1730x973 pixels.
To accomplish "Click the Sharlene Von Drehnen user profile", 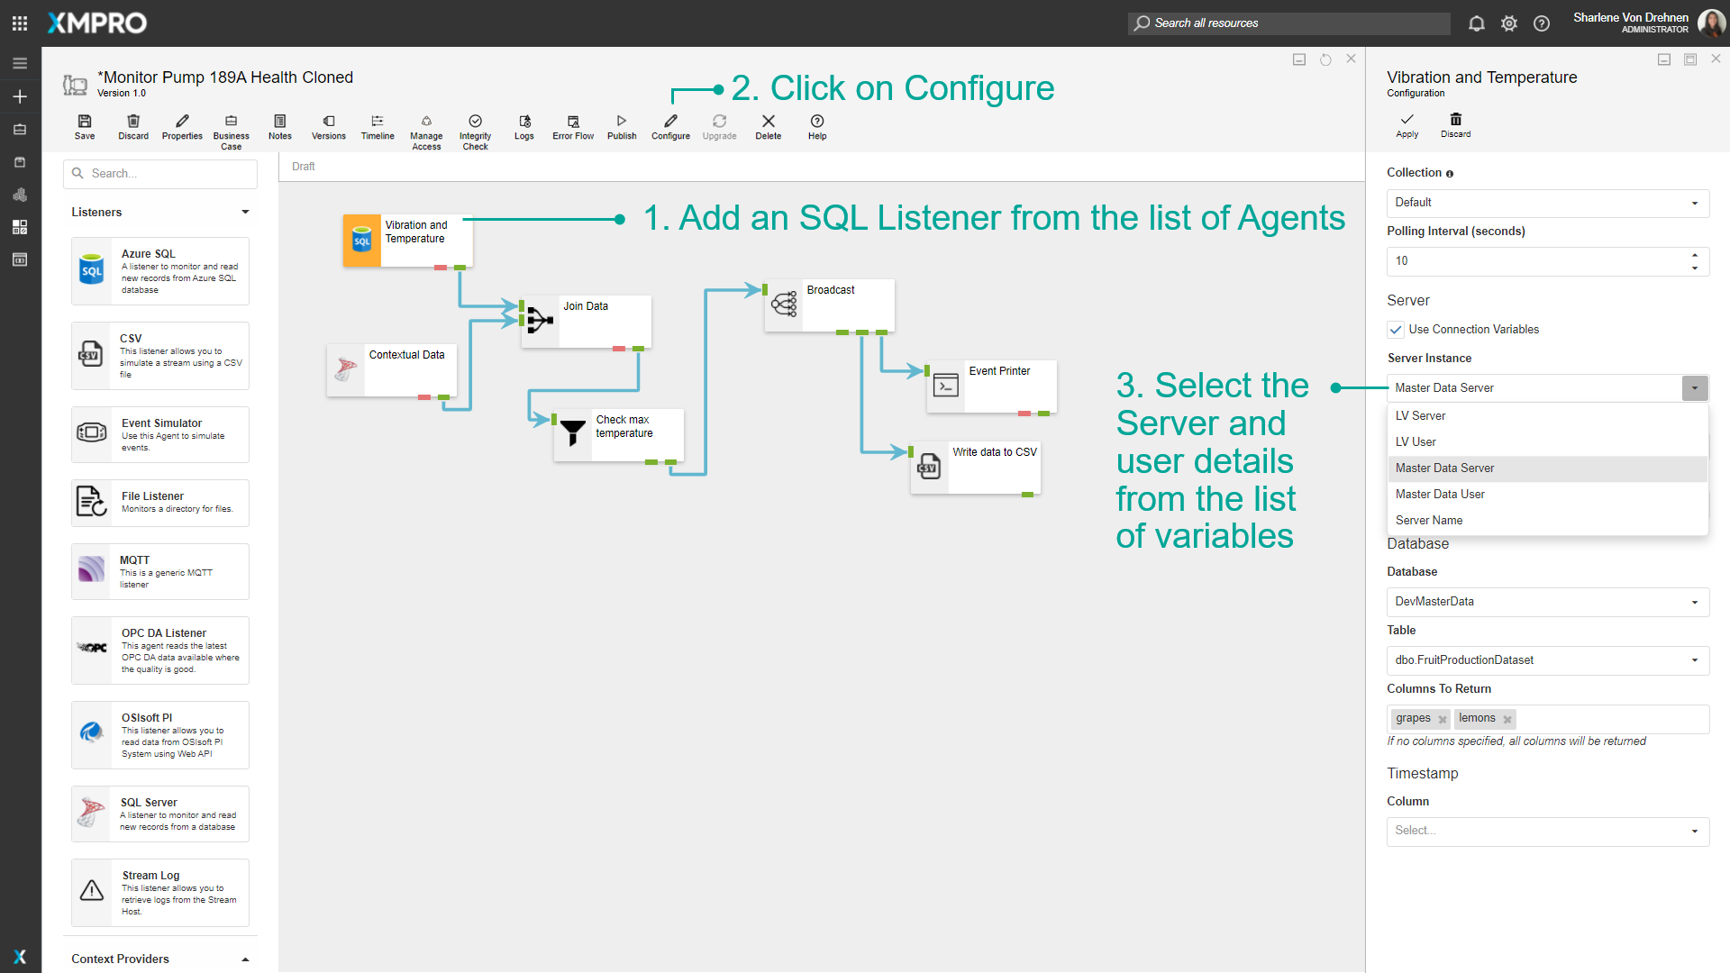I will (1648, 23).
